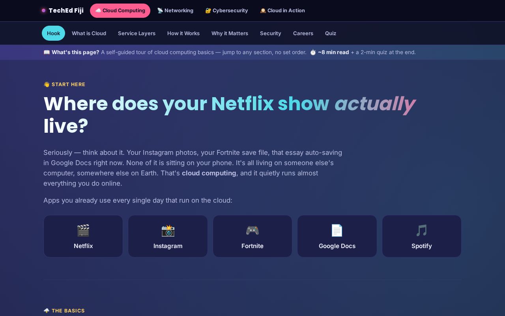Click the document icon on Google Docs card
Screen dimensions: 505x316
[337, 230]
